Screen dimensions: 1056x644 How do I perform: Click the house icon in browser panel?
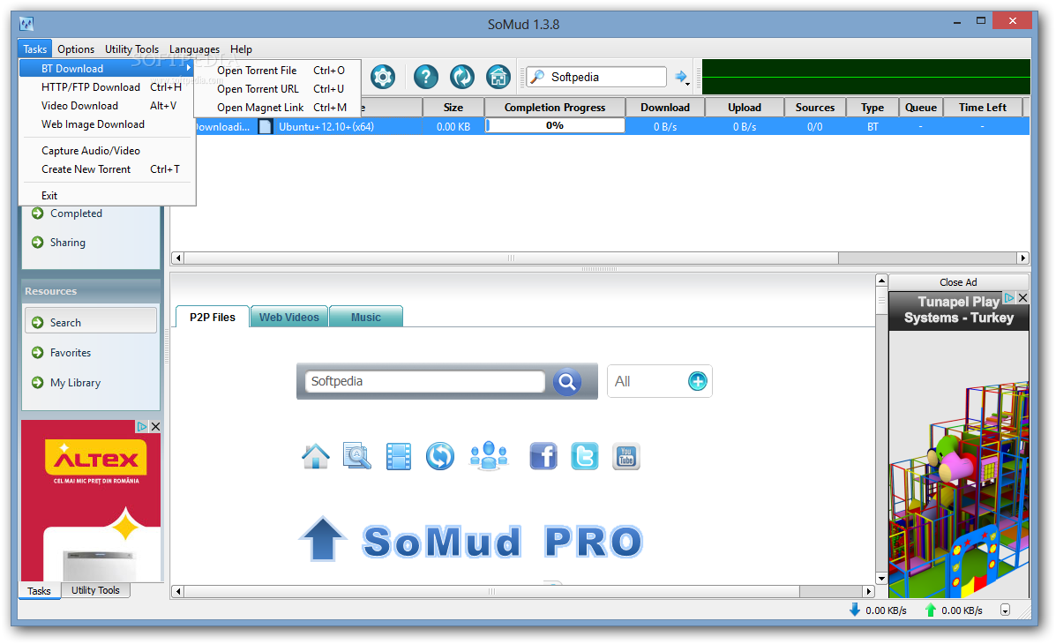coord(316,456)
